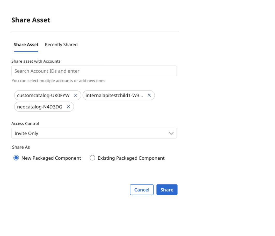Click the customcatalog-UK0FYW chip text
This screenshot has width=275, height=236.
coord(43,95)
